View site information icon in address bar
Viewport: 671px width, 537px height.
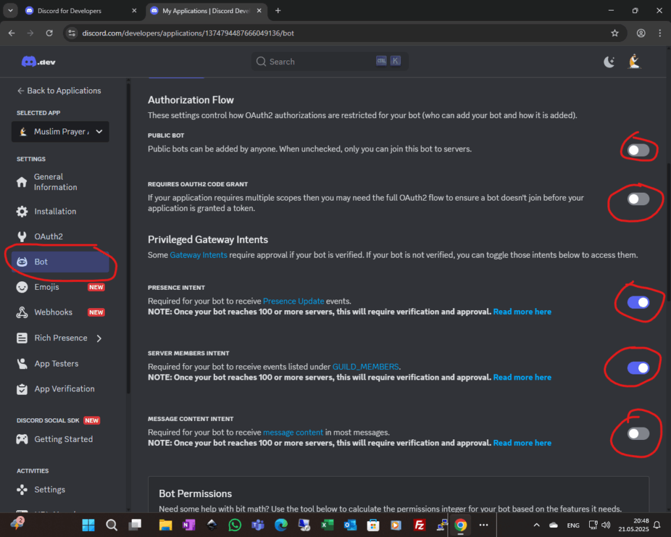[72, 33]
